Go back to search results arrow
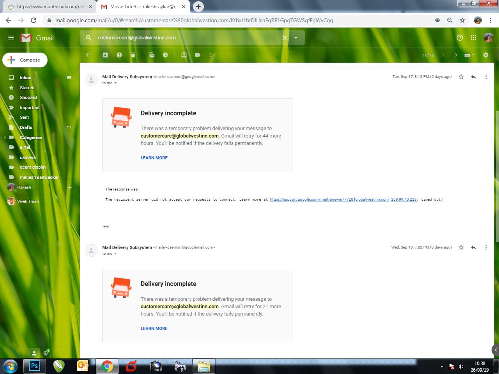The height and width of the screenshot is (374, 499). [x=88, y=55]
